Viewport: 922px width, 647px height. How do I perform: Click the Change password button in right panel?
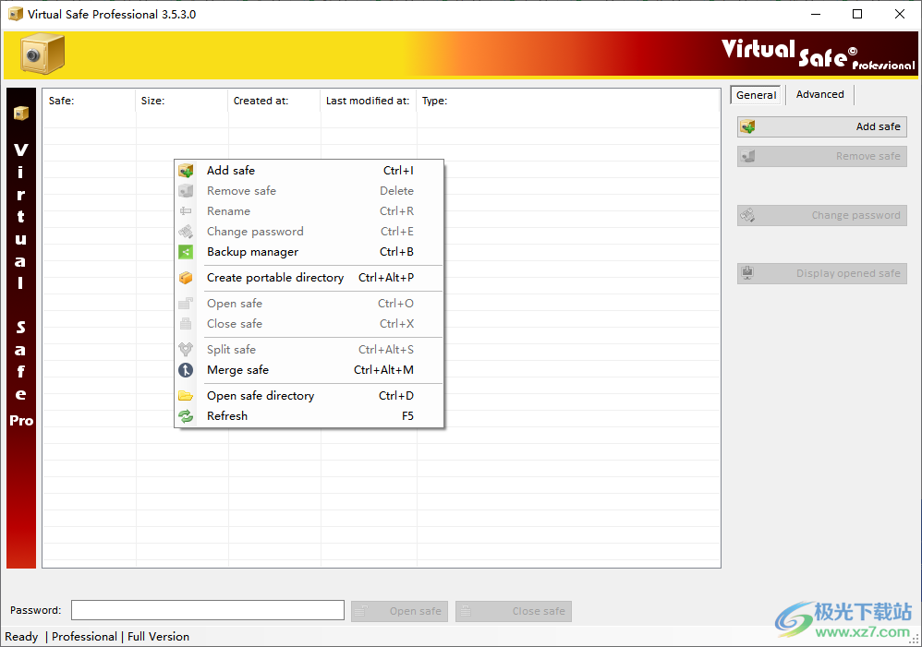pyautogui.click(x=822, y=215)
